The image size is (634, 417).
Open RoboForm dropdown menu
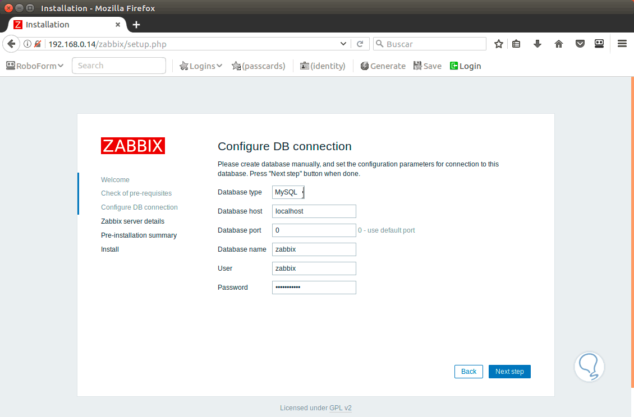click(x=35, y=66)
